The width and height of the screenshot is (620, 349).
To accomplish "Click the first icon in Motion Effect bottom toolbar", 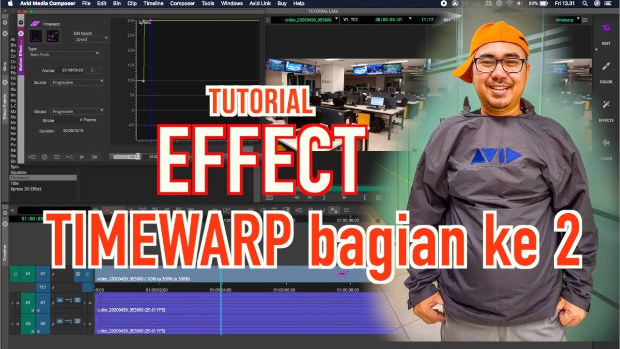I will pyautogui.click(x=32, y=157).
